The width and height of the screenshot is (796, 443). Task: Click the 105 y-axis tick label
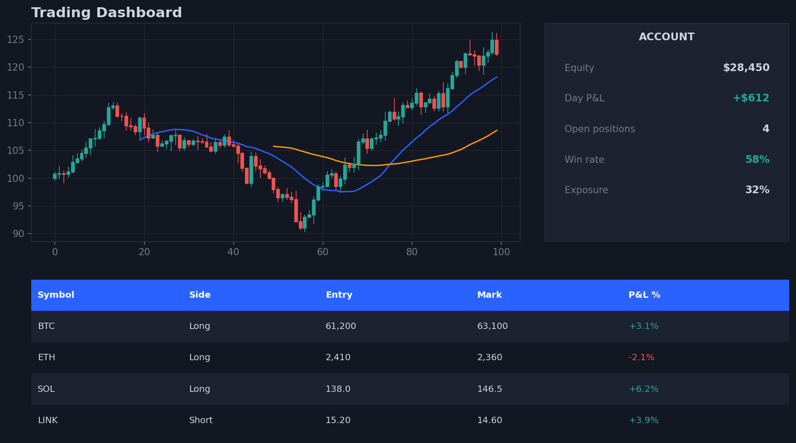[x=15, y=151]
